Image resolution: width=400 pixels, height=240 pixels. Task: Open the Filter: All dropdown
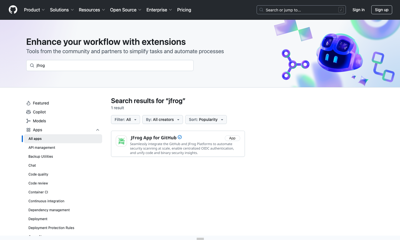pyautogui.click(x=125, y=120)
